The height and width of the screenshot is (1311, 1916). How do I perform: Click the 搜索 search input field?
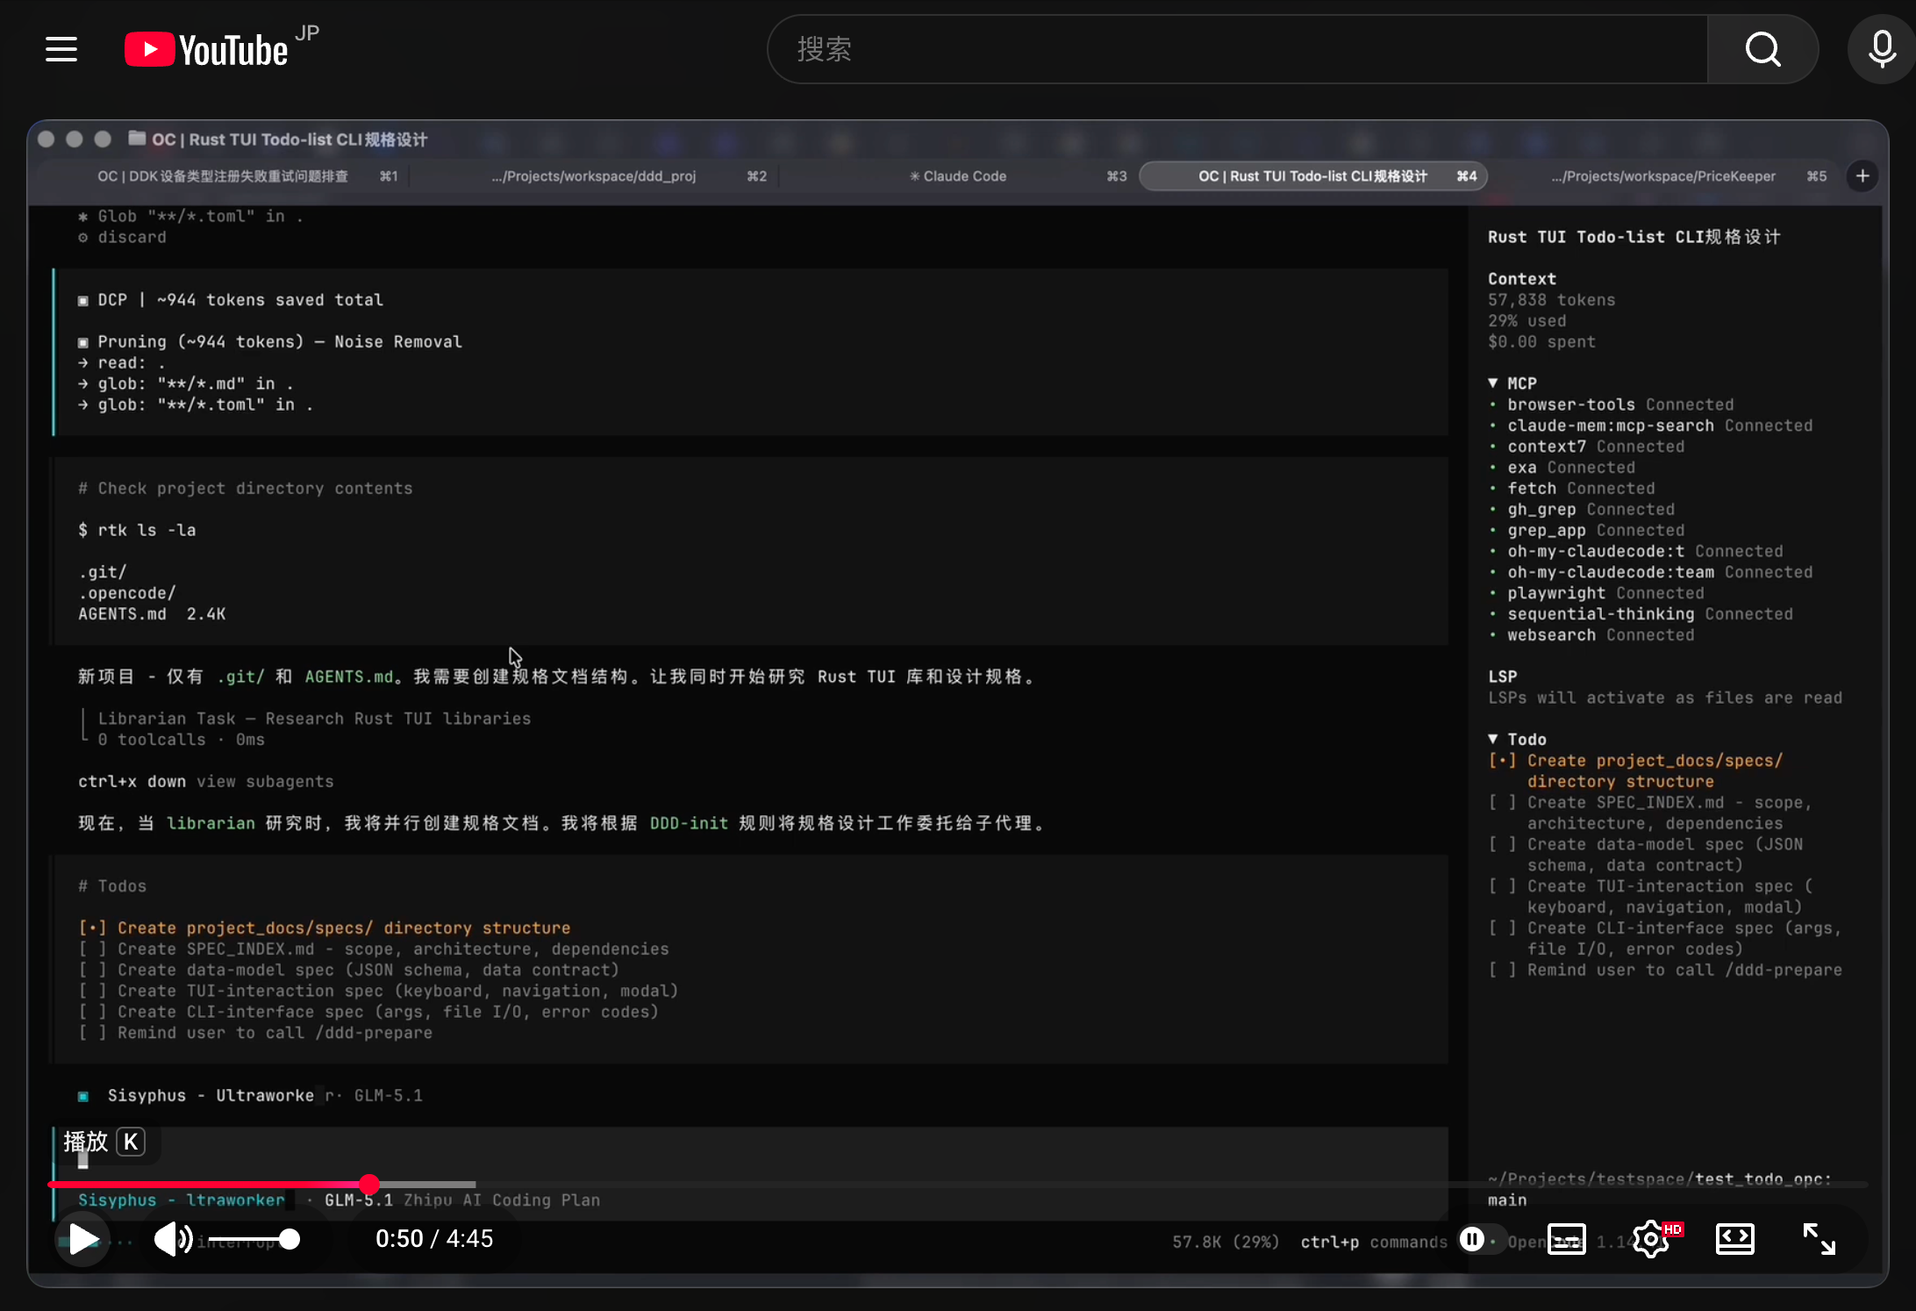point(1238,49)
